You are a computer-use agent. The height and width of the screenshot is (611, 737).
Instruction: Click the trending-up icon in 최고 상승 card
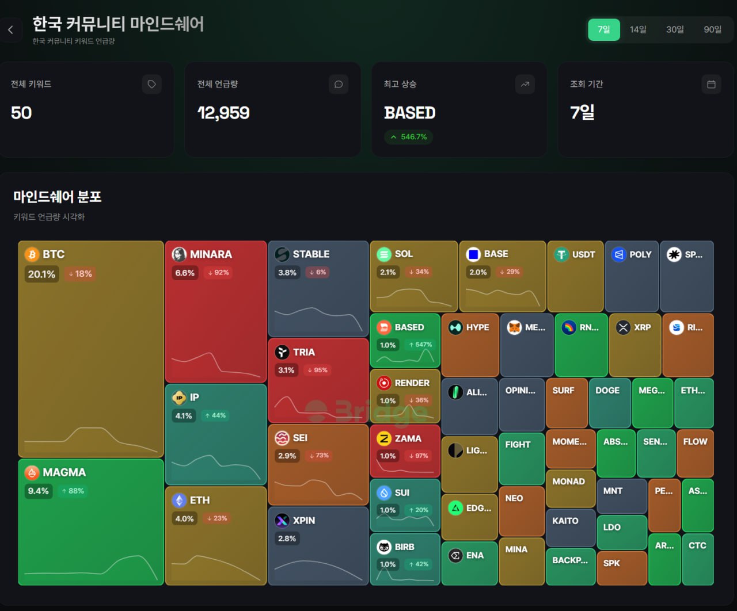click(x=525, y=85)
